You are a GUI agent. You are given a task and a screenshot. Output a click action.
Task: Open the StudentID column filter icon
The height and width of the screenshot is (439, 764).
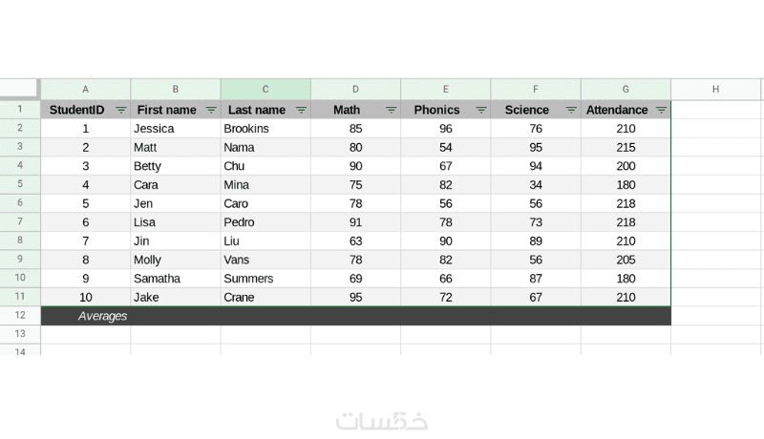tap(121, 110)
